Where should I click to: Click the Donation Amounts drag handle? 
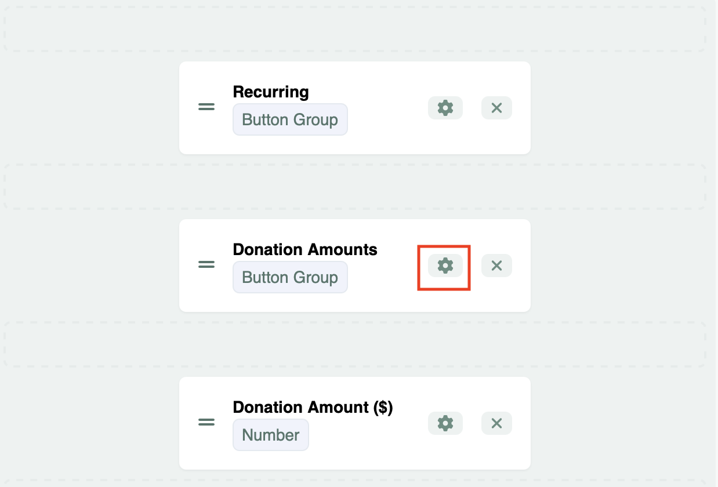click(206, 265)
